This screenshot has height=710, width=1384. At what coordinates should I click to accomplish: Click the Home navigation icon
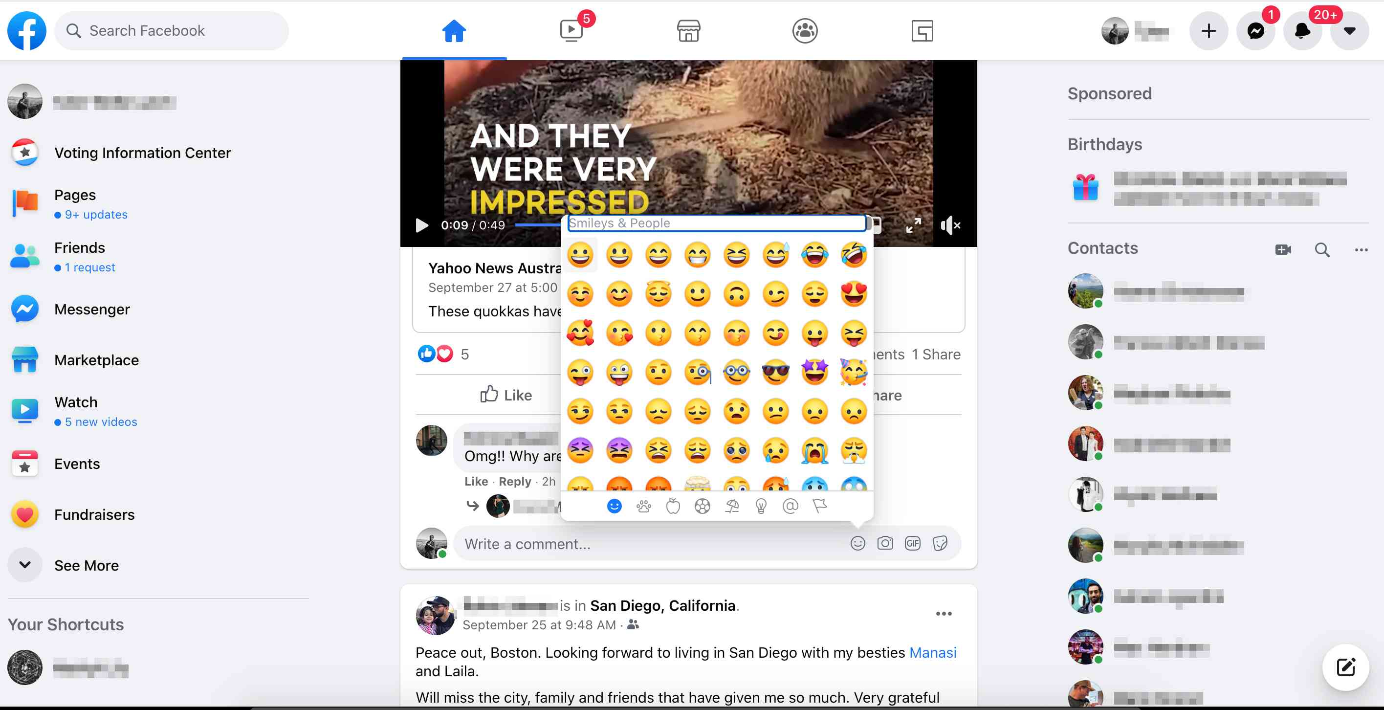tap(454, 30)
